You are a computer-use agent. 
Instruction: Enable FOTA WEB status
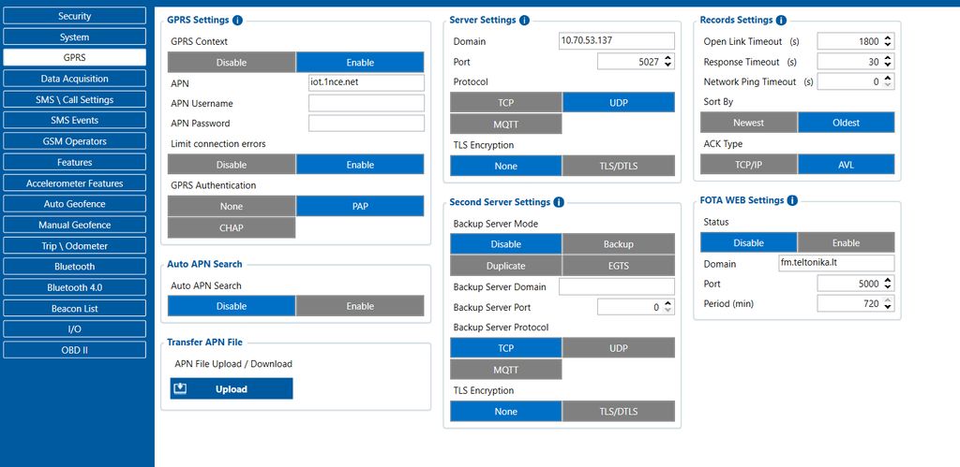point(846,242)
